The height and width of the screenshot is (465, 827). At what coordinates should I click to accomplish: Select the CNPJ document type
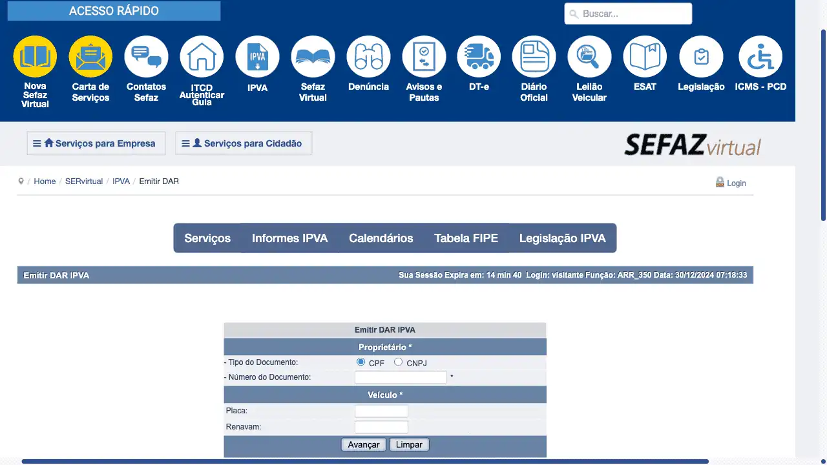tap(398, 362)
